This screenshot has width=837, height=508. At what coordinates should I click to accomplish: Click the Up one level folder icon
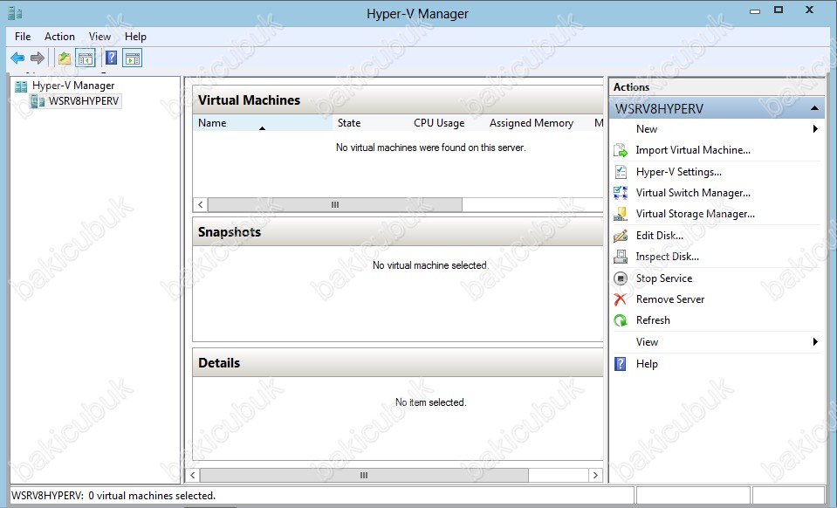[x=65, y=58]
